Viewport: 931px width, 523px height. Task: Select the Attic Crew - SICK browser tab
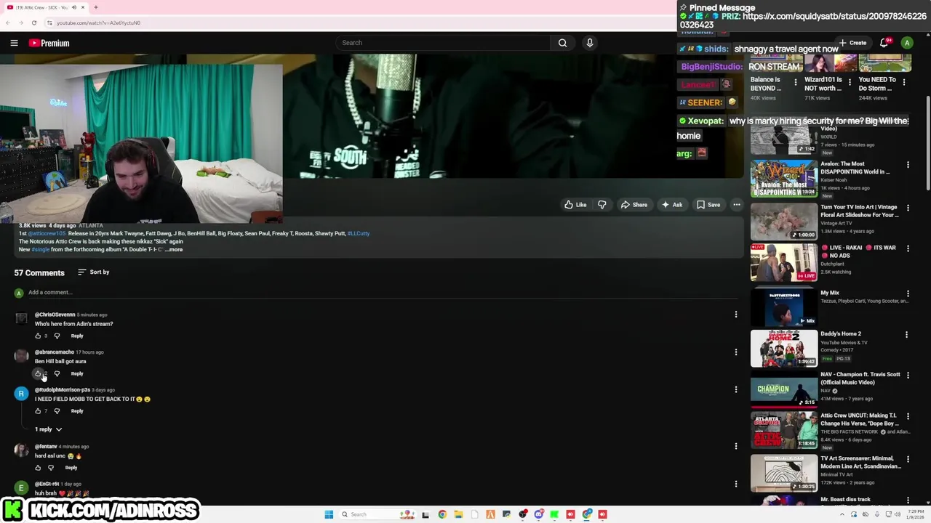click(45, 7)
